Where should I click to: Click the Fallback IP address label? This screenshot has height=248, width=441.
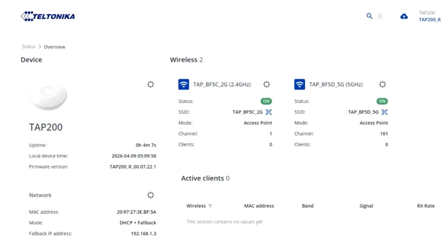click(50, 234)
